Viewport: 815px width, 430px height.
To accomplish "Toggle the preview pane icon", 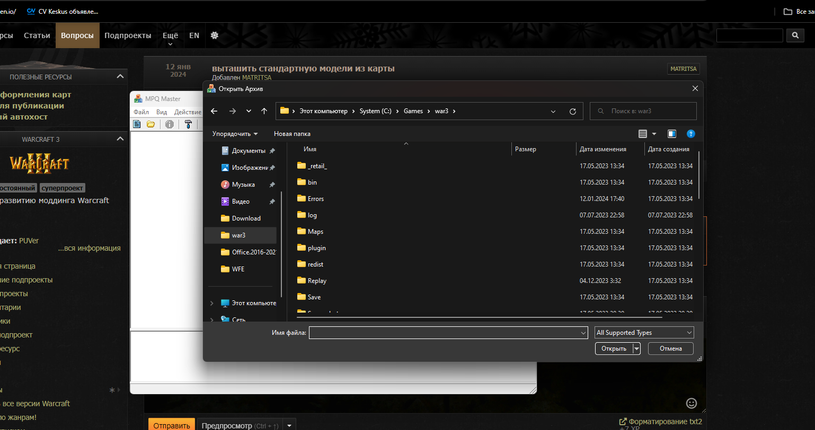I will pos(672,134).
